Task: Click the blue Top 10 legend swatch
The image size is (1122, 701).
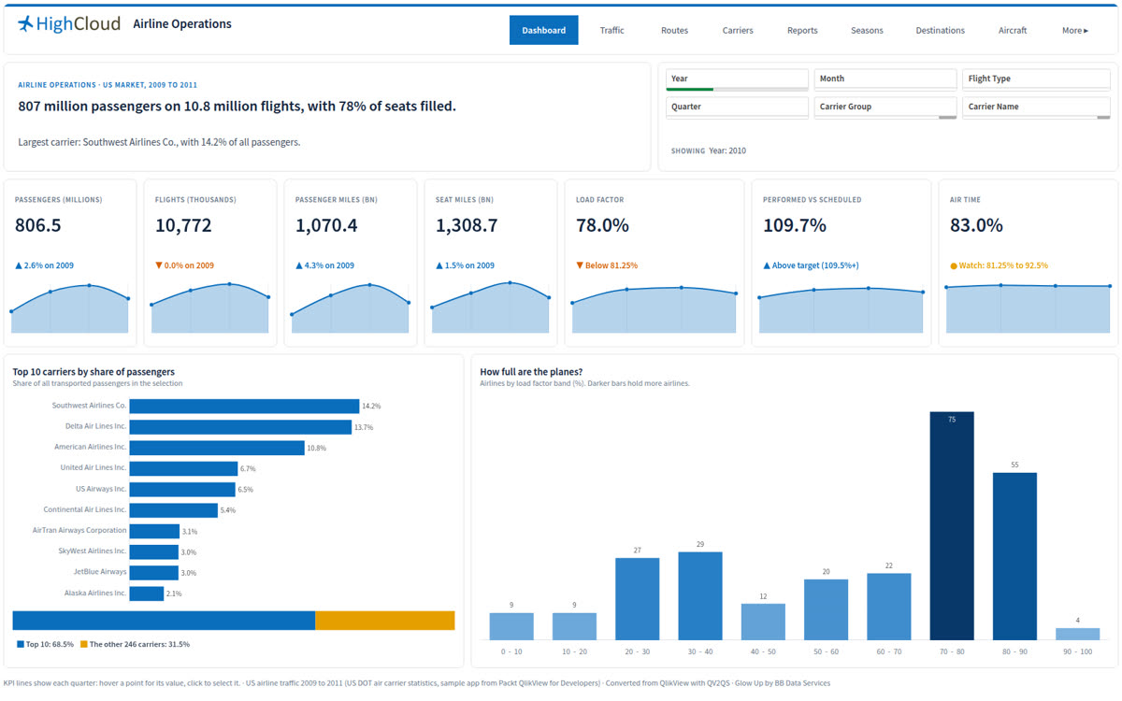Action: pyautogui.click(x=21, y=644)
